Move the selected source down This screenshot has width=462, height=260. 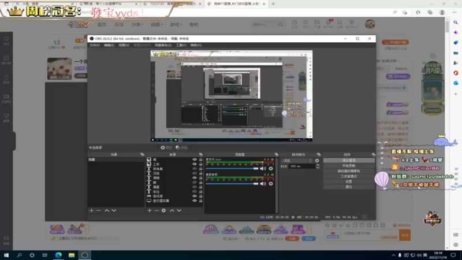click(179, 210)
